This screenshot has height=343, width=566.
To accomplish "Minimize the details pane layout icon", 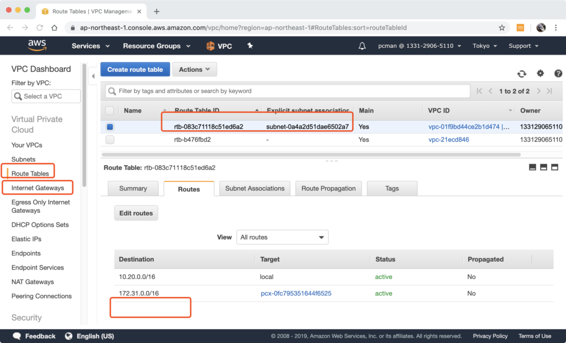I will coord(532,167).
